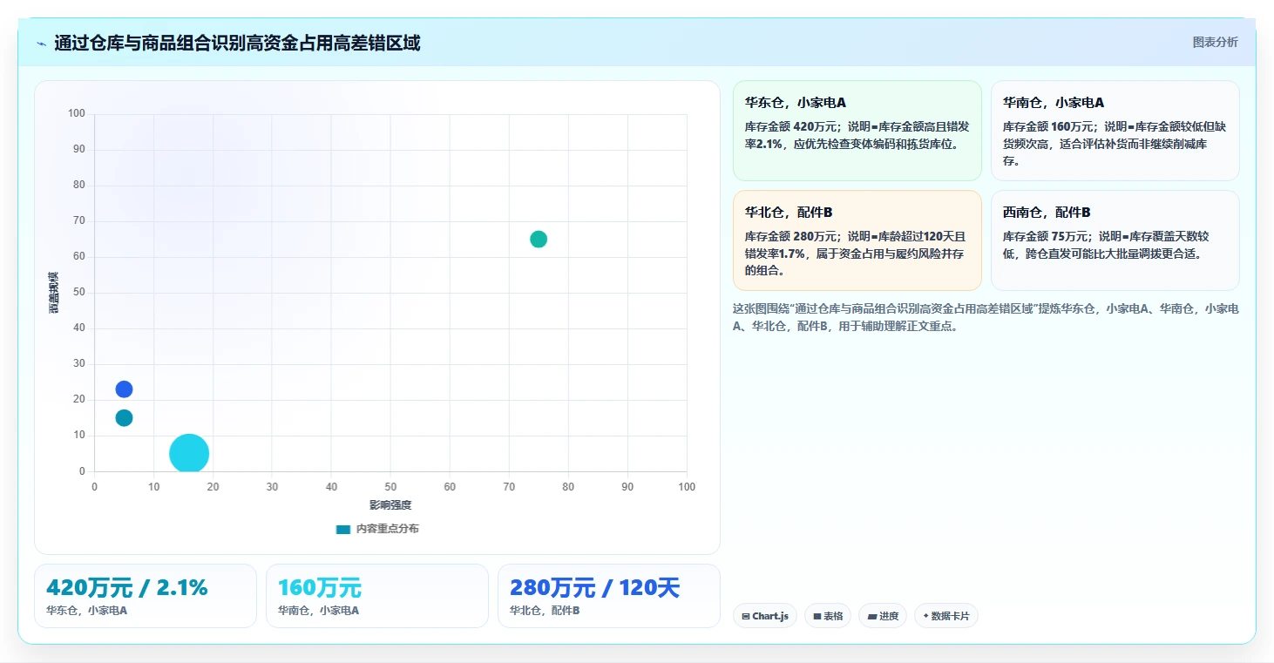Viewport: 1274px width, 663px height.
Task: Click 华东仓，小家电A label under 420万元
Action: (x=86, y=611)
